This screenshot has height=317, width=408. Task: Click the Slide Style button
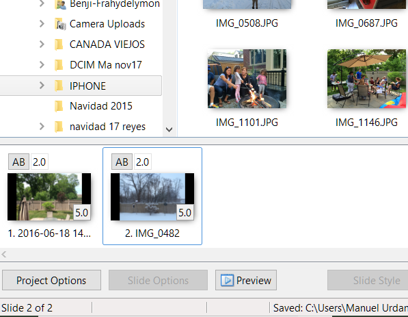click(368, 280)
